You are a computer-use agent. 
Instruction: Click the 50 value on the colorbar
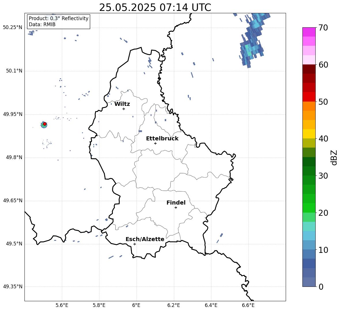323,102
